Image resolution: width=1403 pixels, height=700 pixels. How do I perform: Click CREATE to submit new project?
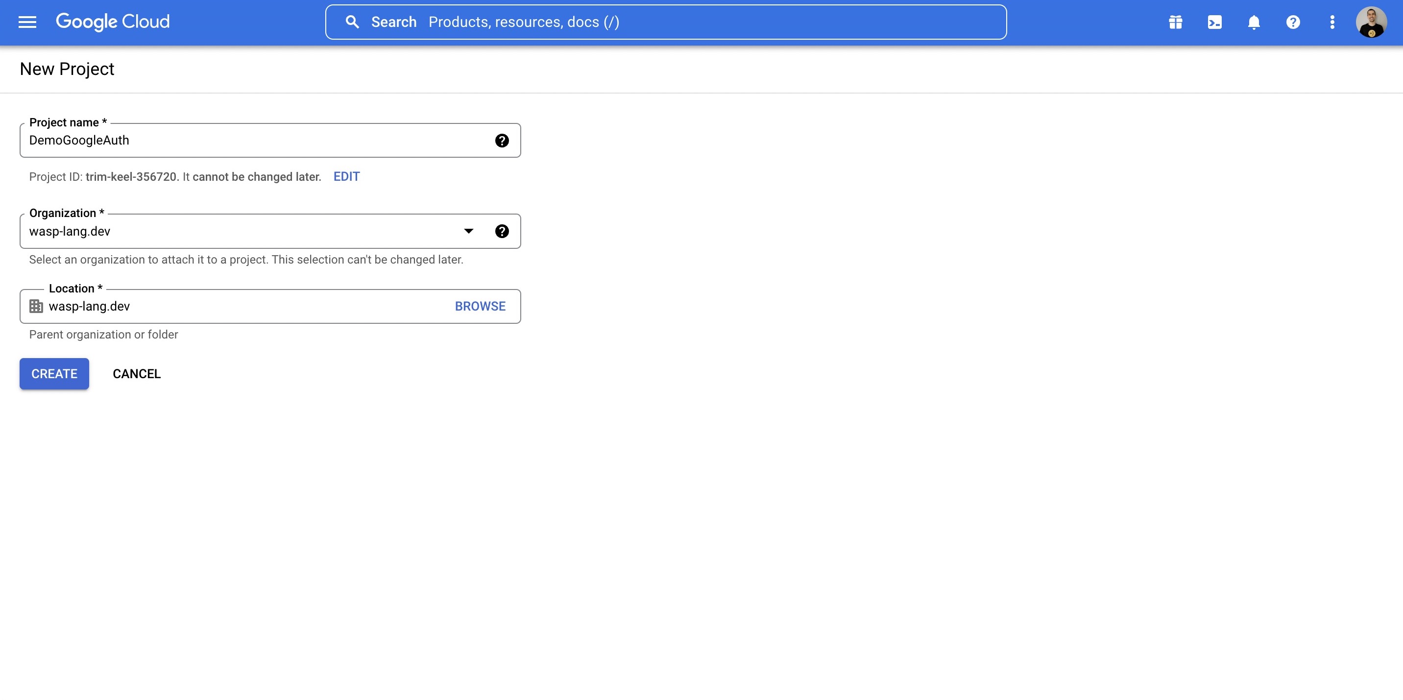(54, 373)
